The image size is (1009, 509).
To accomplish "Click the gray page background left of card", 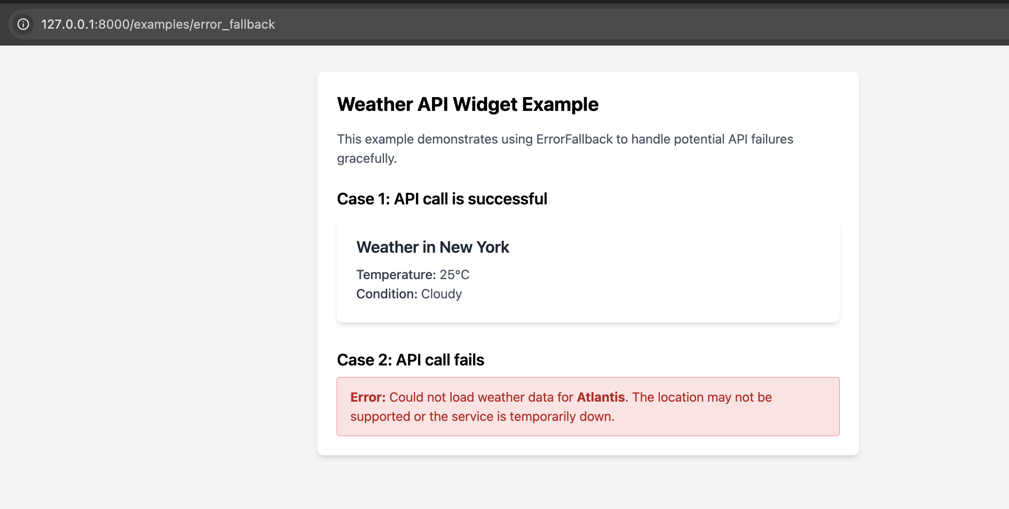I will 157,268.
